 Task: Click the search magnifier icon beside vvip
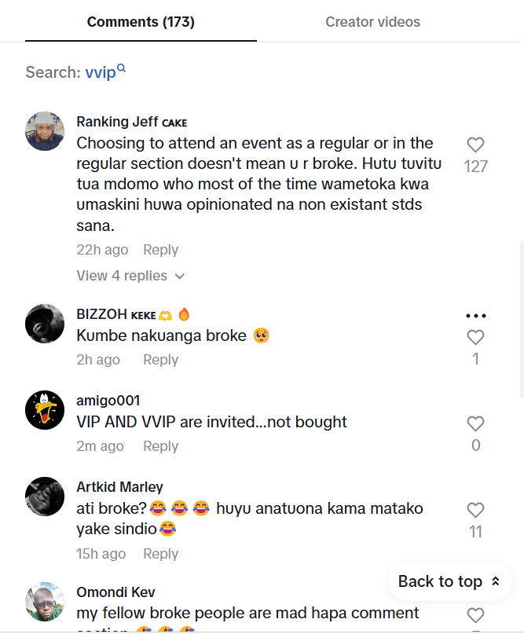coord(122,71)
